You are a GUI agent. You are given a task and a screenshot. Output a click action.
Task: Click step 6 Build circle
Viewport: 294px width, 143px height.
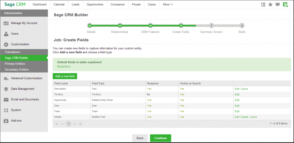click(242, 25)
